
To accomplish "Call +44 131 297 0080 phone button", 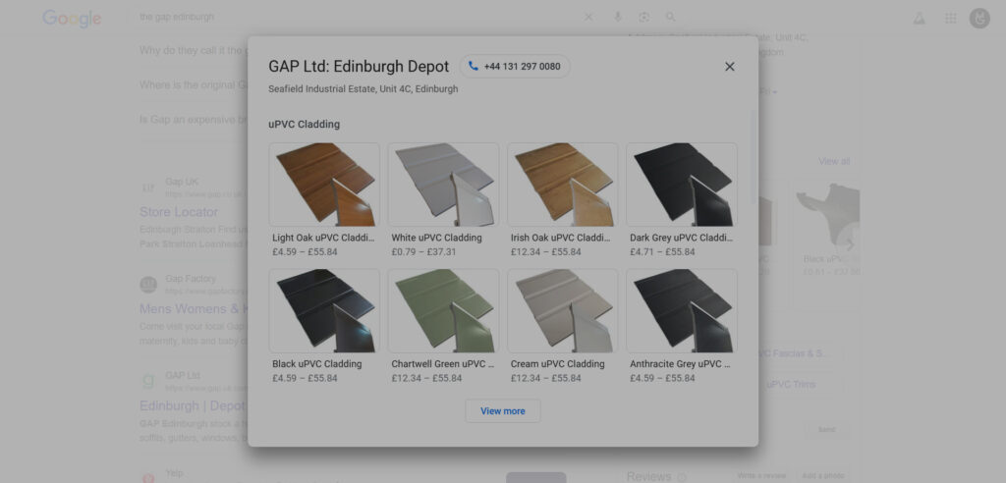I will point(515,66).
